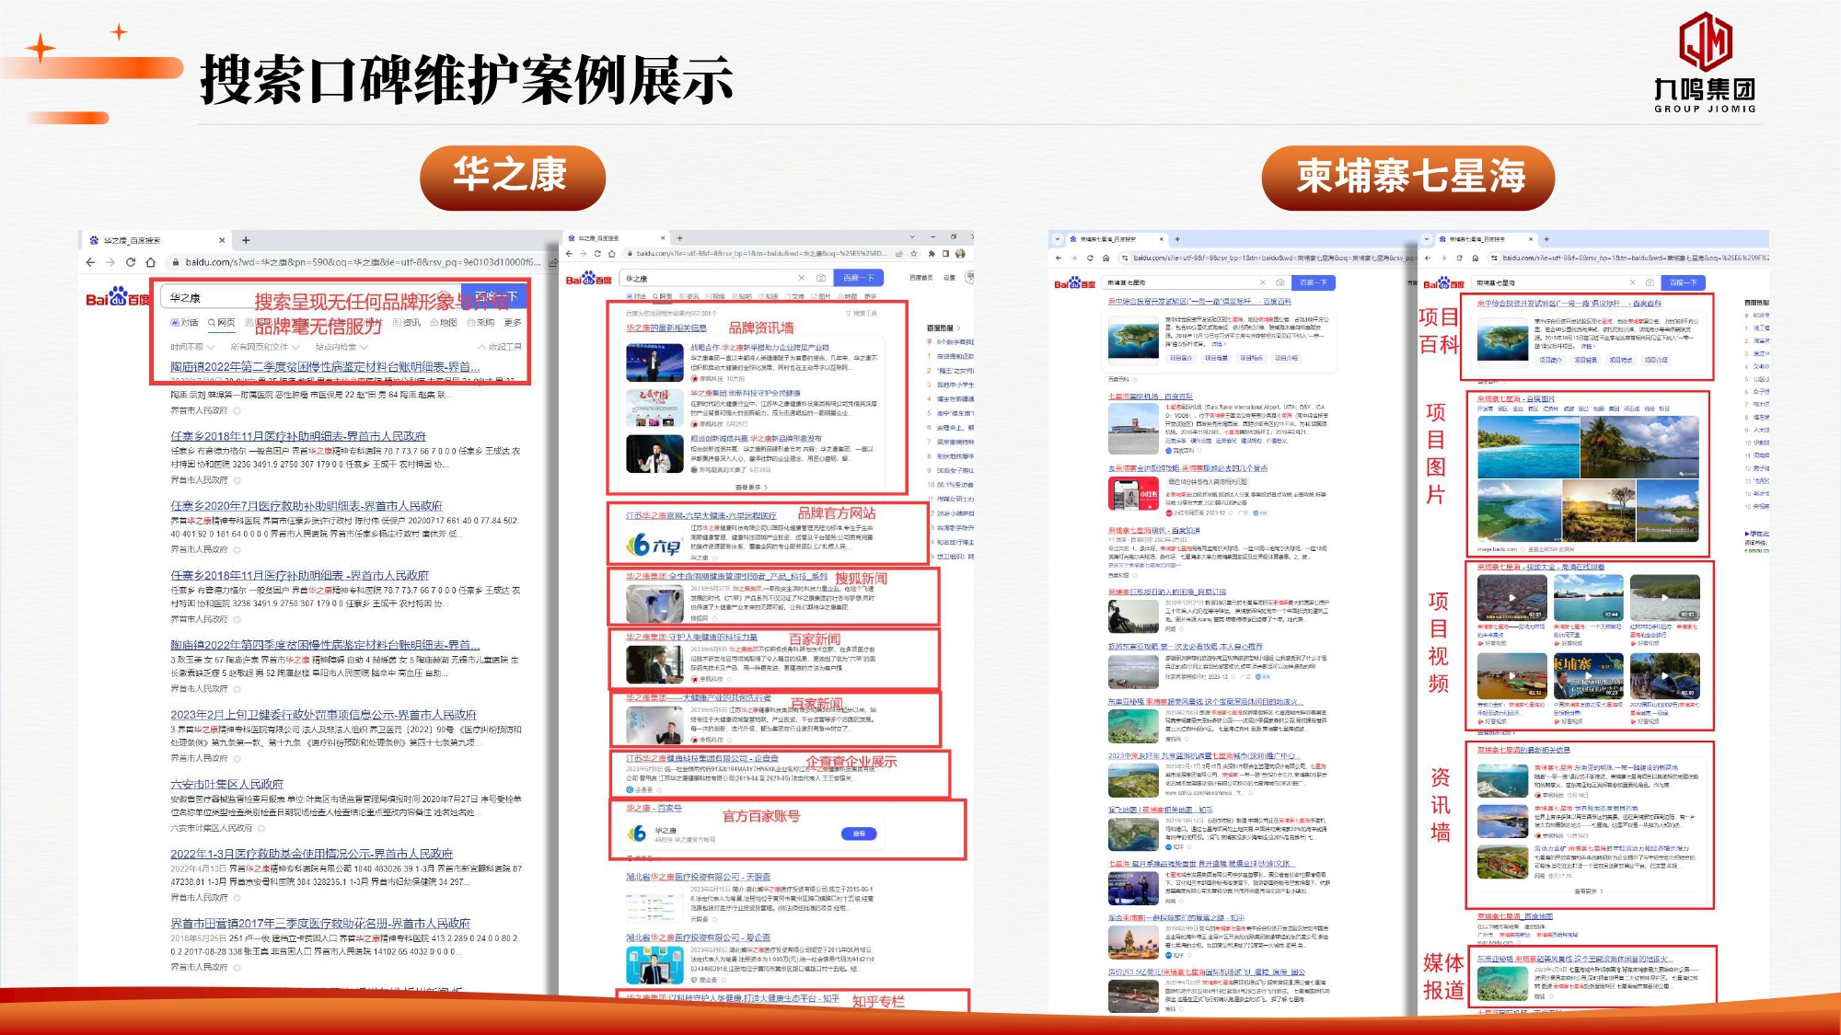Image resolution: width=1841 pixels, height=1035 pixels.
Task: Bookmark page with star icon in second 华之康 window
Action: click(x=913, y=253)
